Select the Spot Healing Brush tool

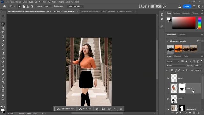(3, 45)
